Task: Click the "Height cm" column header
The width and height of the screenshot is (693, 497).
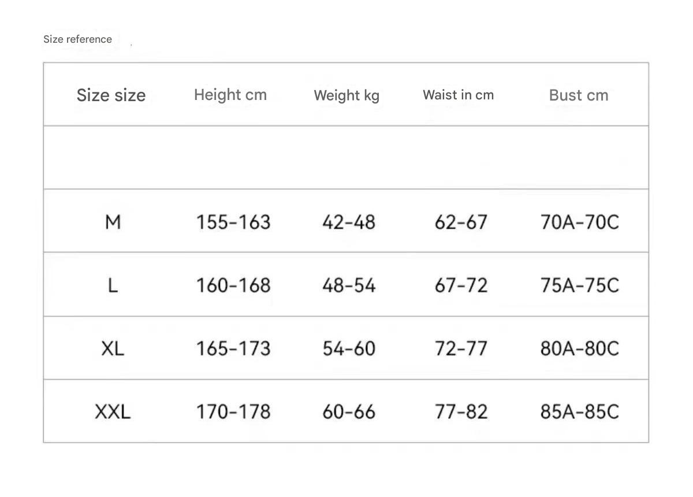Action: pyautogui.click(x=230, y=95)
